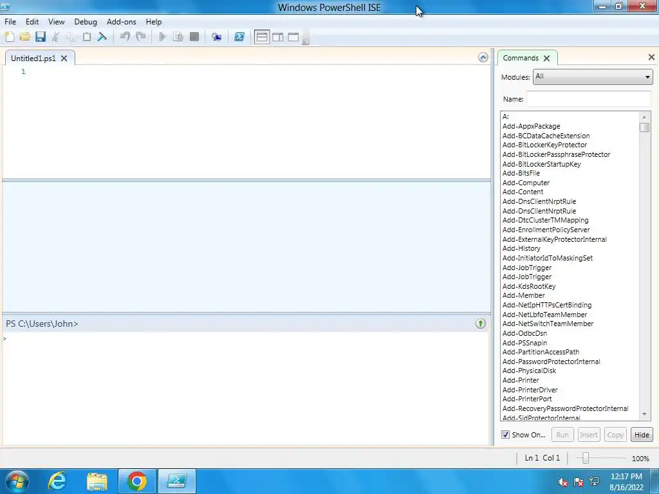Select Add-KdsRootKey in the command list
The height and width of the screenshot is (494, 659).
pyautogui.click(x=529, y=286)
